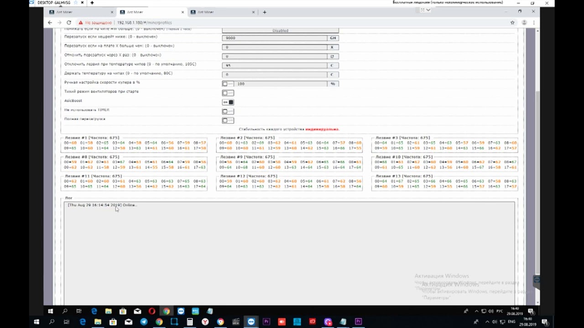Open Calculator on the local bottom taskbar
The width and height of the screenshot is (584, 328).
tap(190, 322)
